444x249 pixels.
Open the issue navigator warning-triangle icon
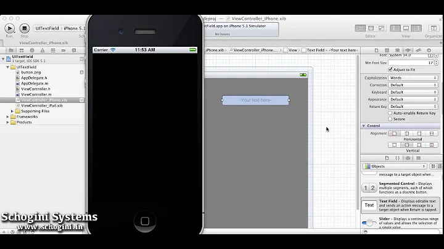[43, 51]
